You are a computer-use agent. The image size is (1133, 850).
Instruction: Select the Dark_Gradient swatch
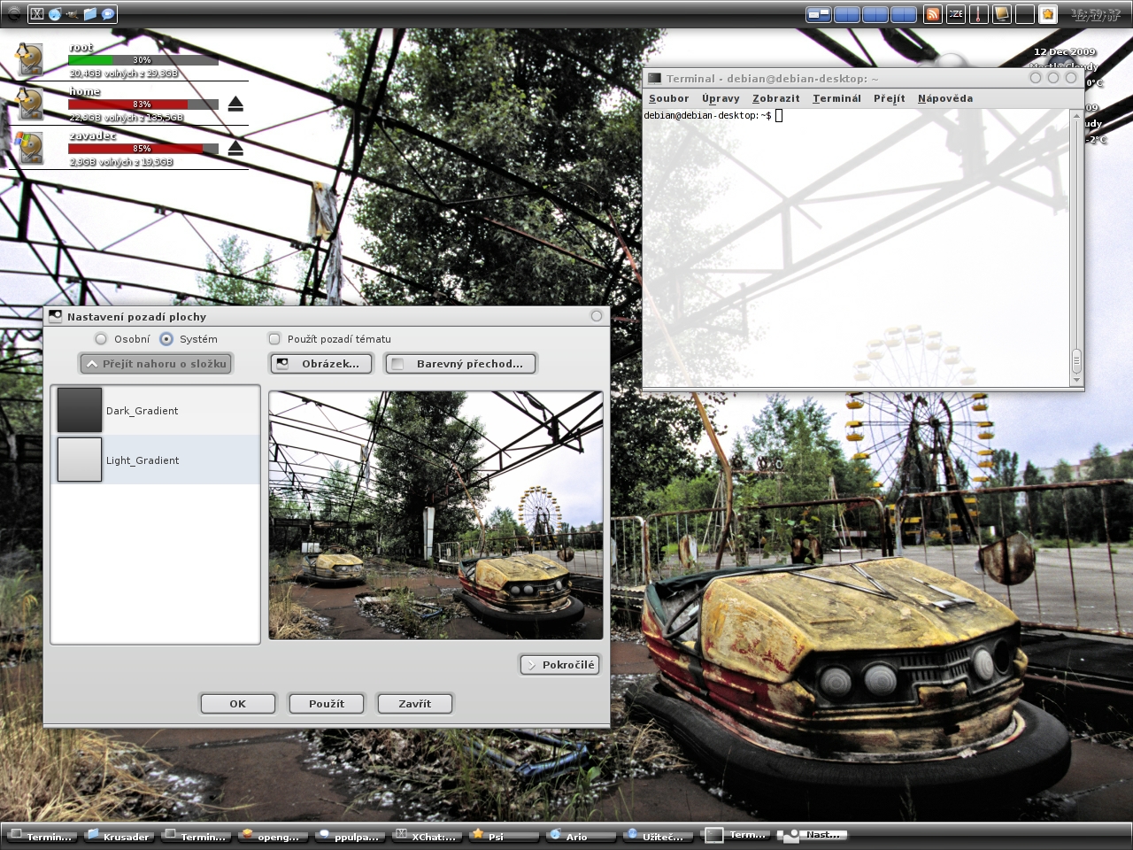pyautogui.click(x=80, y=410)
